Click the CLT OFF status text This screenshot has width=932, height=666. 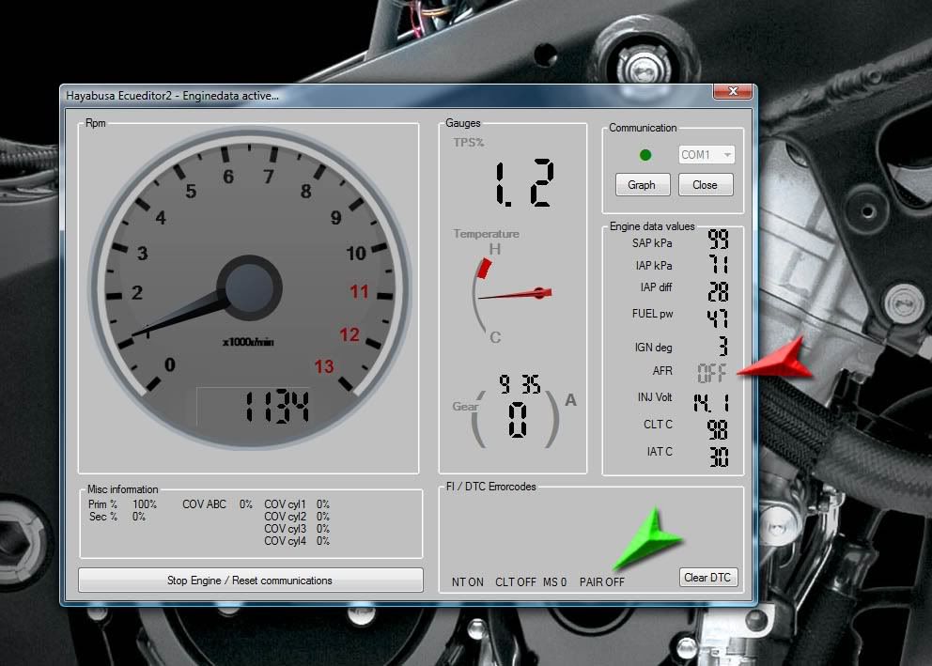pos(516,582)
